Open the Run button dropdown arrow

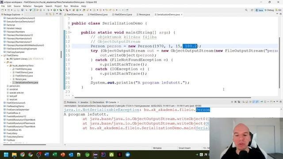[57, 10]
